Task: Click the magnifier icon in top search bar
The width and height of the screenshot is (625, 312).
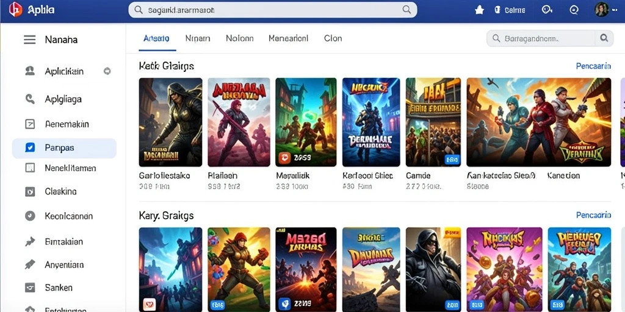Action: [x=139, y=10]
